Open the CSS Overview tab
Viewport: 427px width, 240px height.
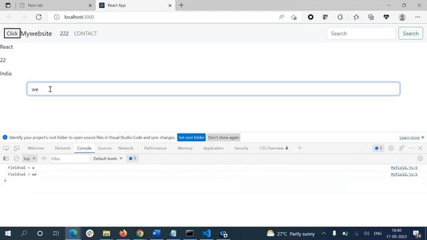pos(274,148)
